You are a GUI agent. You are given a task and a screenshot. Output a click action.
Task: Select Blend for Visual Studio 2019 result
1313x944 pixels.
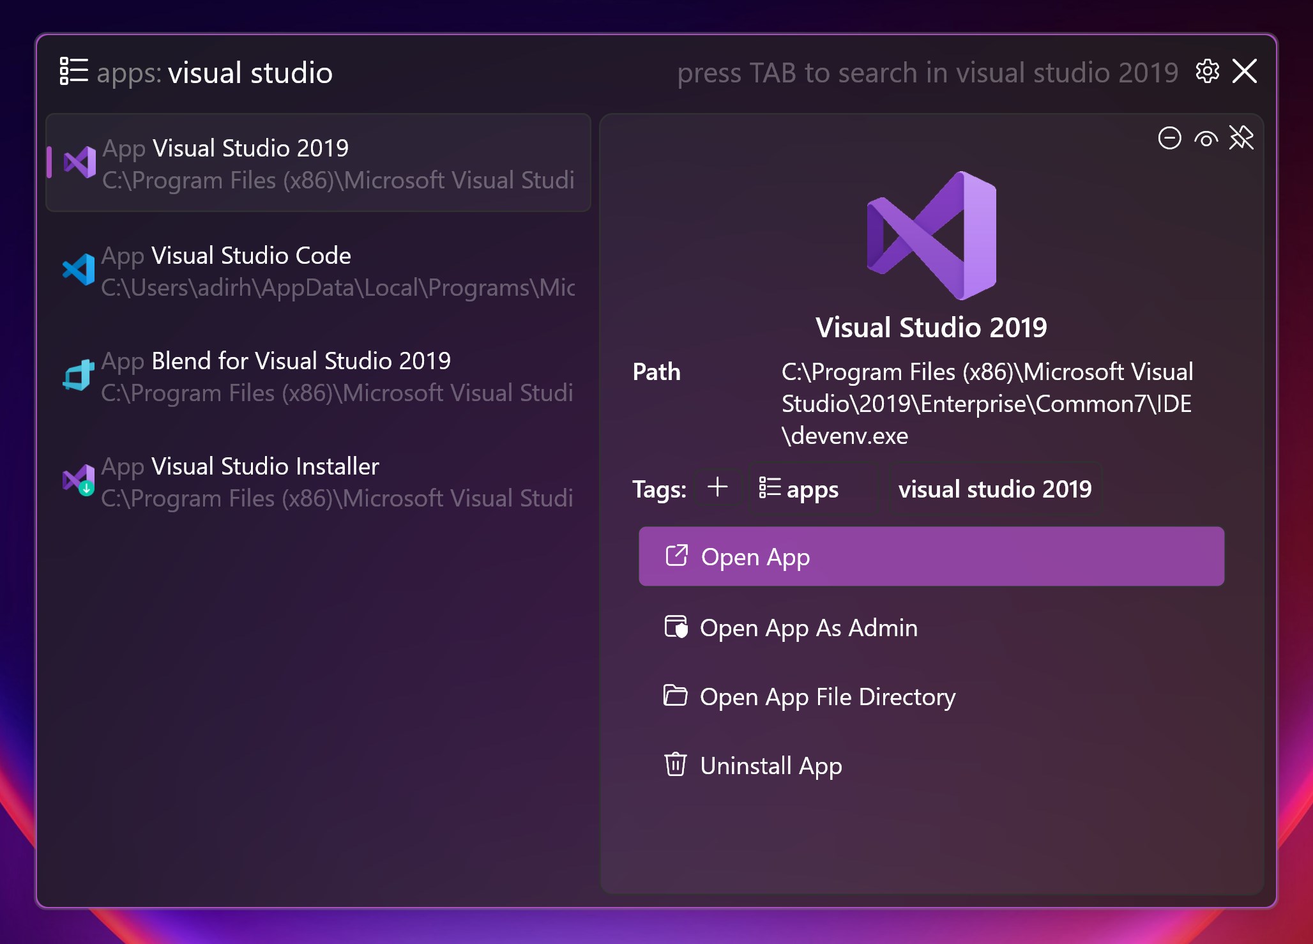pyautogui.click(x=318, y=376)
